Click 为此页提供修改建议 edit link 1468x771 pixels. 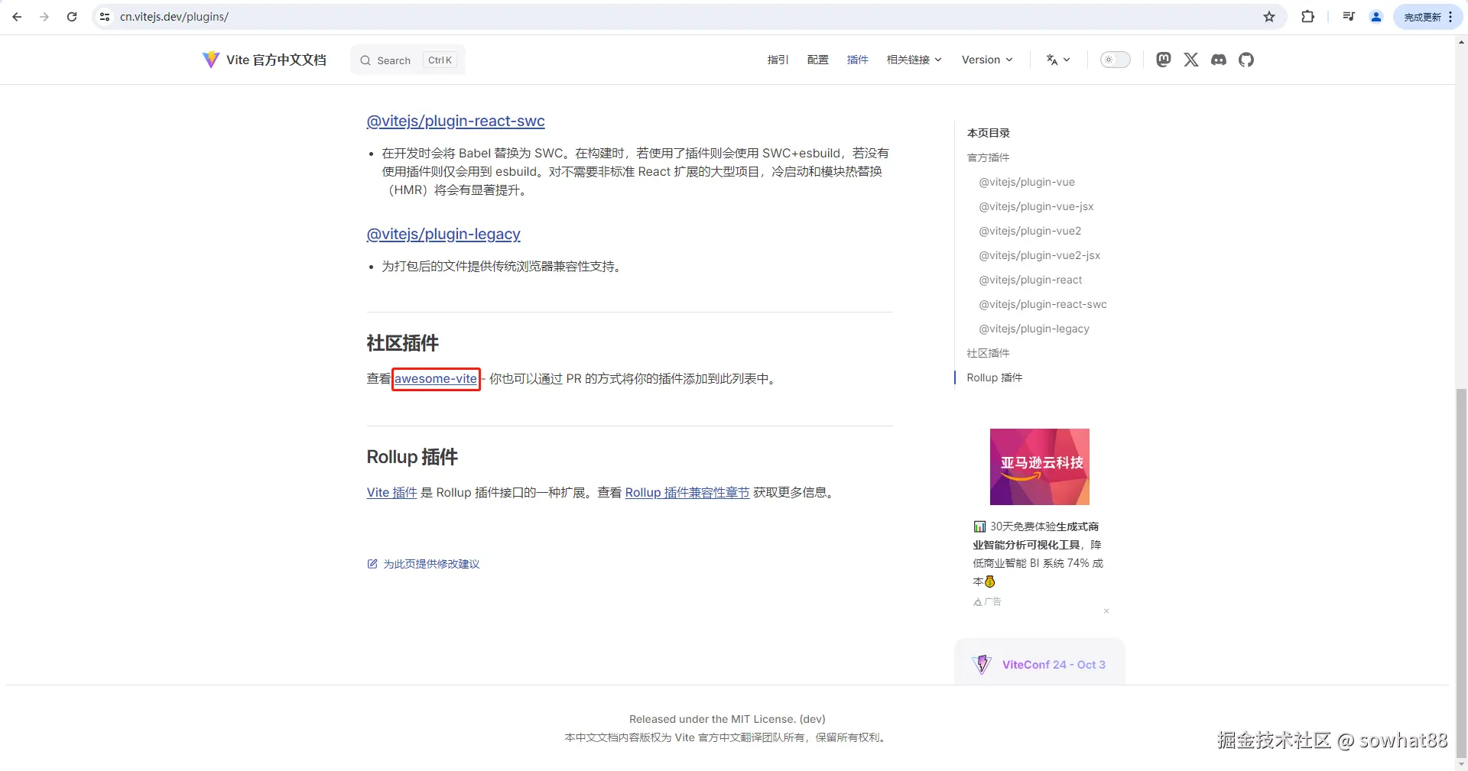tap(424, 564)
